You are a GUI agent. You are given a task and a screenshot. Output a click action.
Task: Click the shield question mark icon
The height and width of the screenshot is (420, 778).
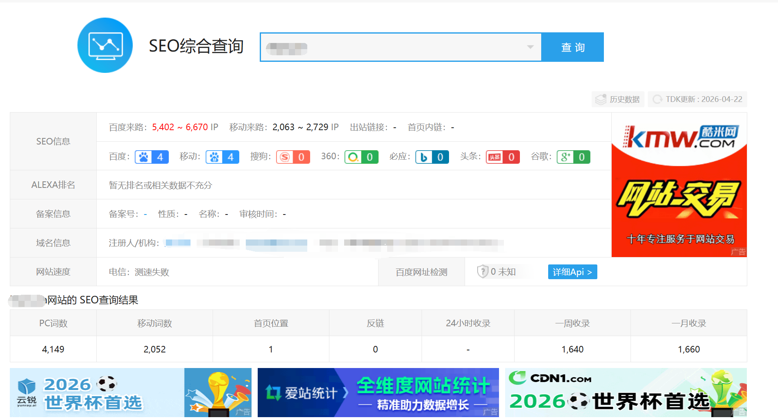click(483, 271)
